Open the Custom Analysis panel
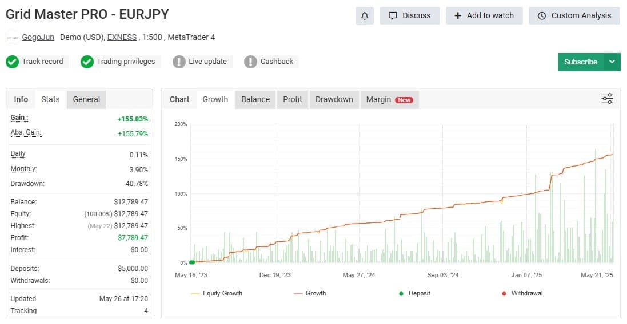 [x=574, y=16]
